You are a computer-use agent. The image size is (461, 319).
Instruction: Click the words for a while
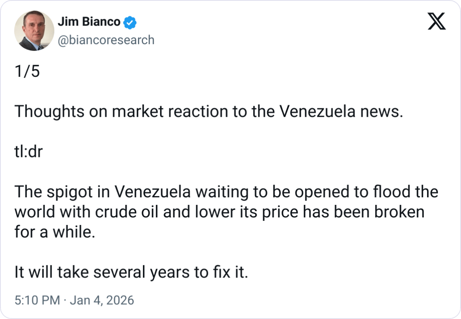(54, 232)
